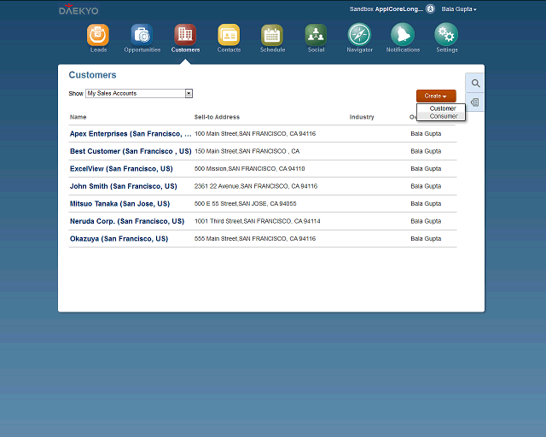Screen dimensions: 546x437
Task: Open the Schedule calendar icon
Action: click(x=272, y=35)
